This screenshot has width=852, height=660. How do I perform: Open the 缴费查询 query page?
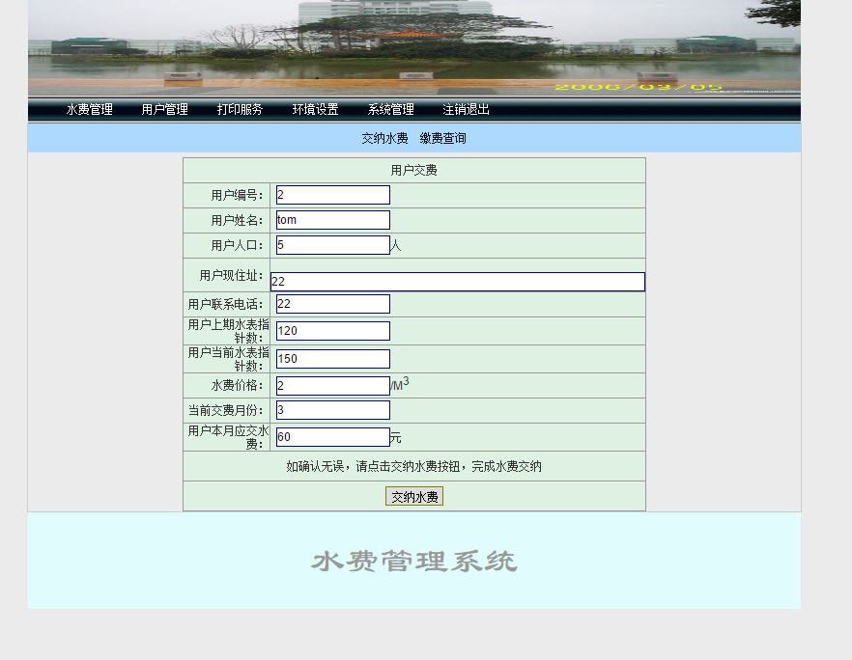(x=440, y=138)
